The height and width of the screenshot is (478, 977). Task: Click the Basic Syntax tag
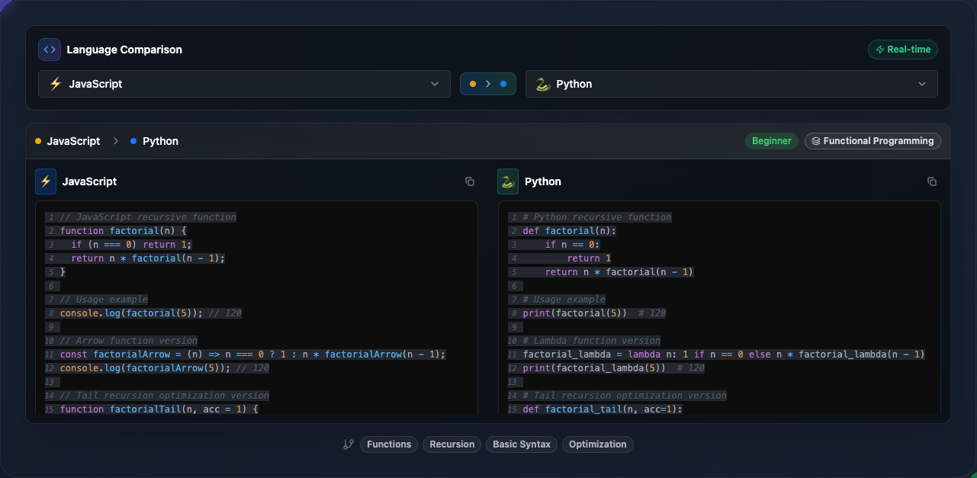click(x=522, y=444)
